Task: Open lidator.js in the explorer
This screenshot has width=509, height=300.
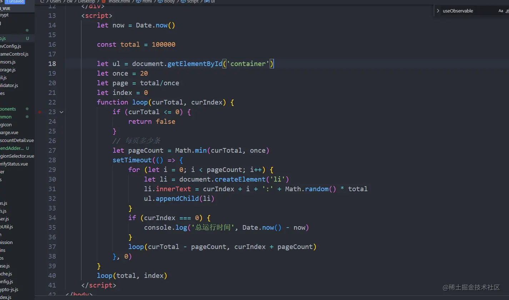Action: point(9,85)
